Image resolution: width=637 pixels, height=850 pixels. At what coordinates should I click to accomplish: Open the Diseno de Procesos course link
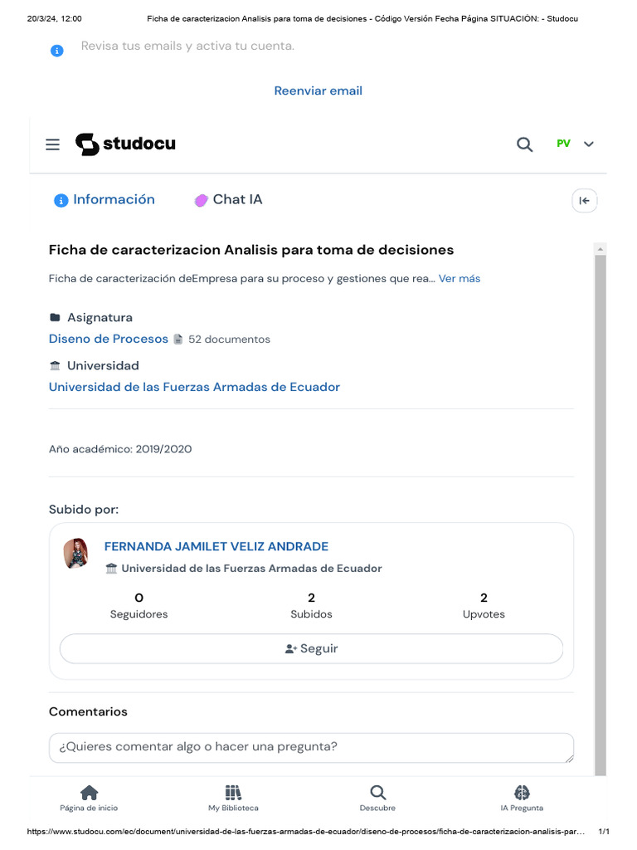pos(109,339)
